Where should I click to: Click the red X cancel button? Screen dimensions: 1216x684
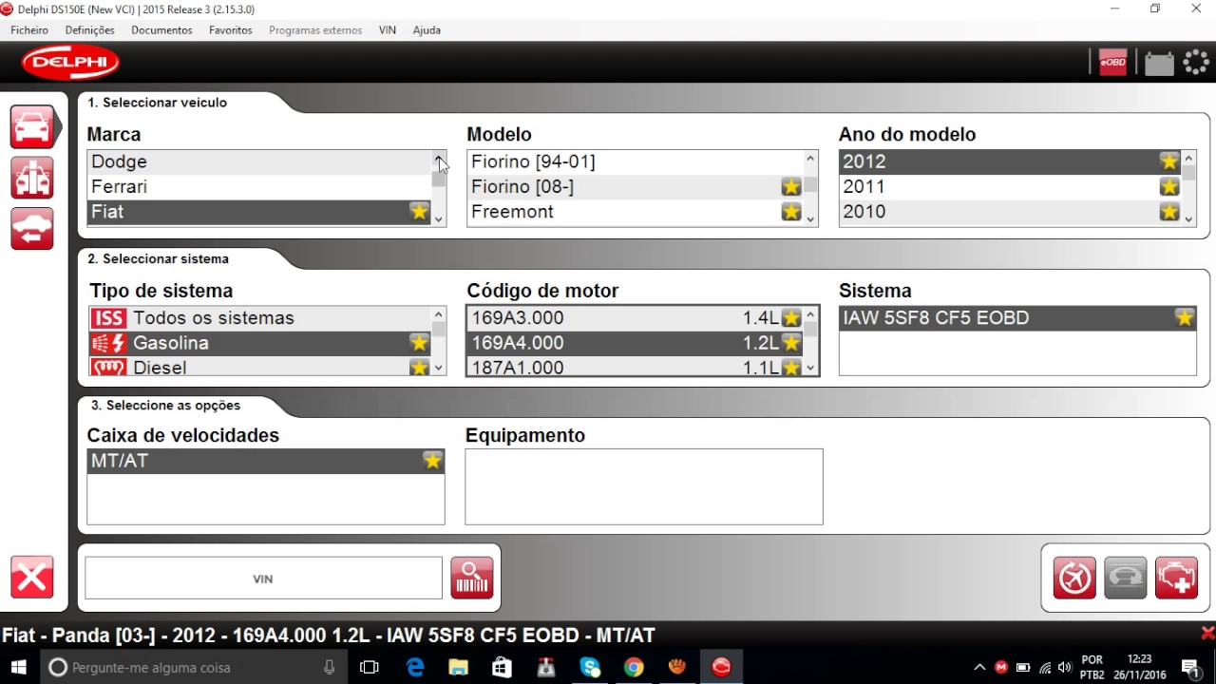point(32,578)
